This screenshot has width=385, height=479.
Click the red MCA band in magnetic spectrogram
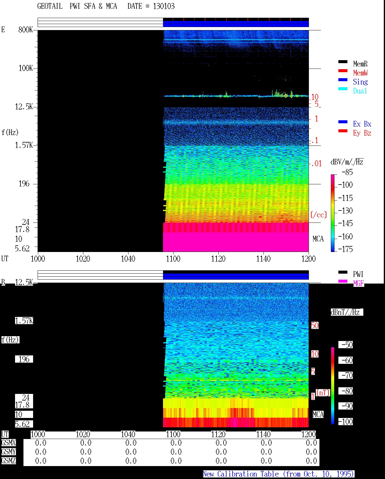click(236, 422)
